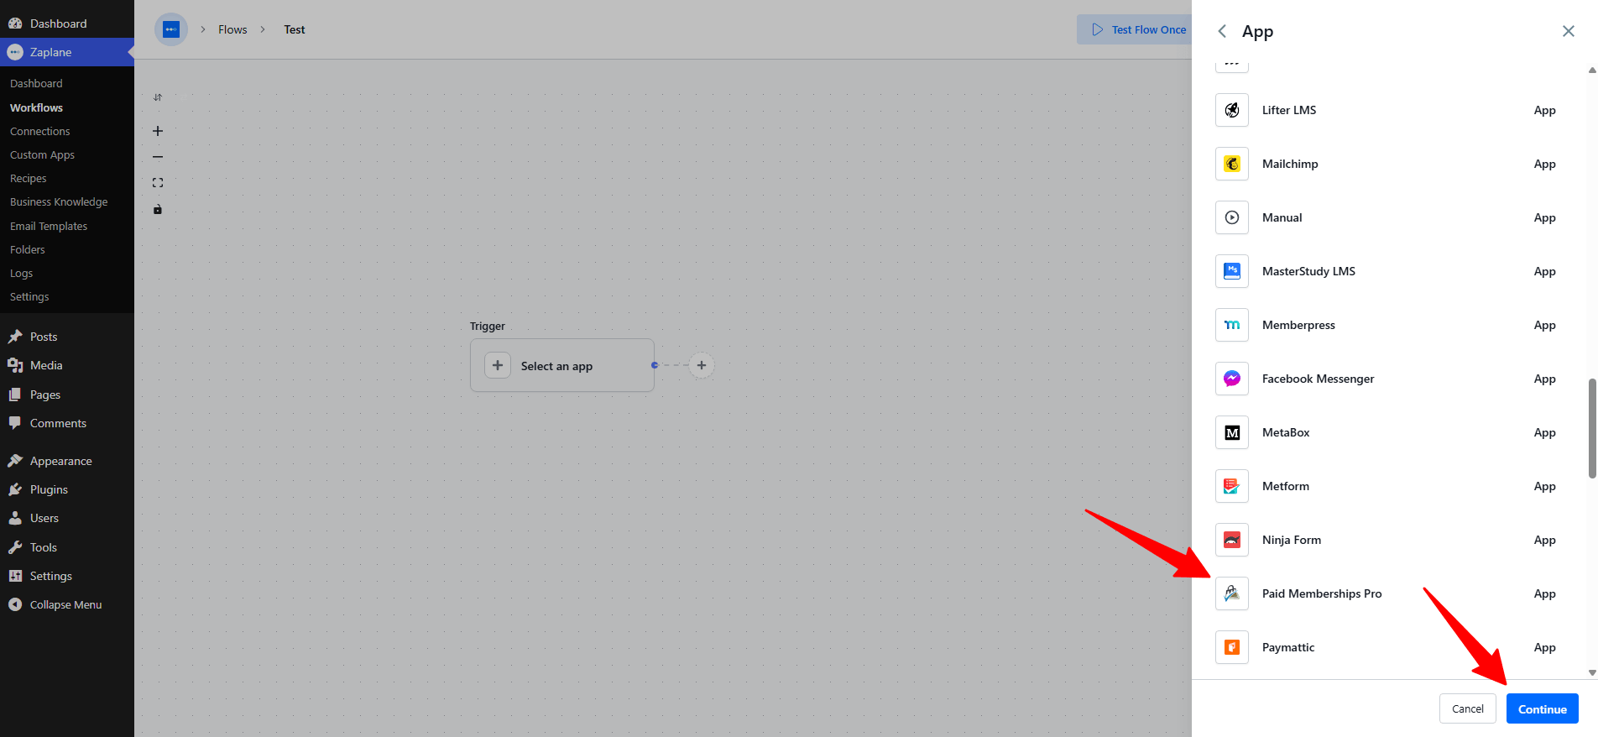Open the Media menu
The height and width of the screenshot is (737, 1598).
pyautogui.click(x=67, y=365)
